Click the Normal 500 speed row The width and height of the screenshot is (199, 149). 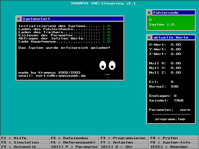pyautogui.click(x=164, y=87)
